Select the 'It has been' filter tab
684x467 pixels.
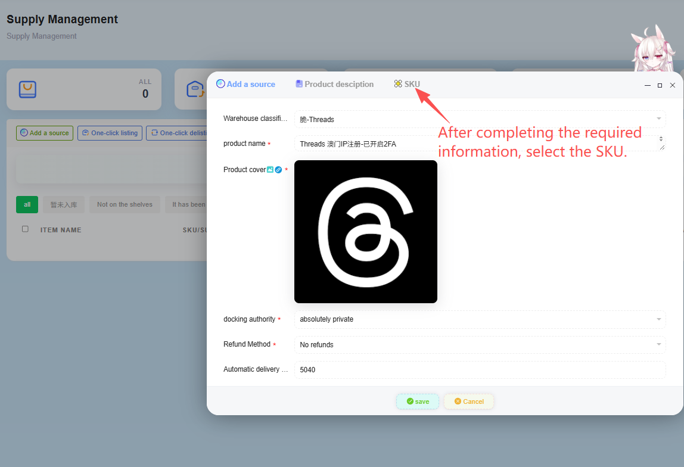coord(186,204)
